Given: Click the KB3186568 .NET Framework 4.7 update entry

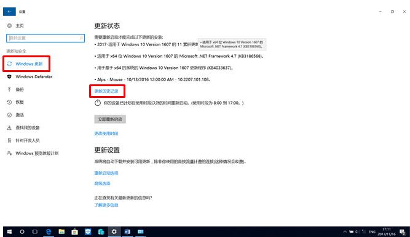Looking at the screenshot, I should pos(179,56).
